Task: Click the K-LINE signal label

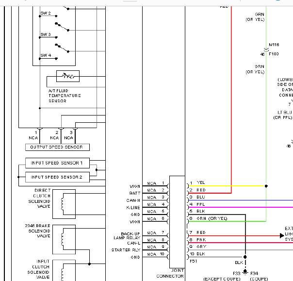Action: (x=133, y=208)
